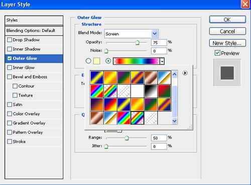
Task: Select blue-yellow-blue gradient in the top row
Action: tap(97, 77)
